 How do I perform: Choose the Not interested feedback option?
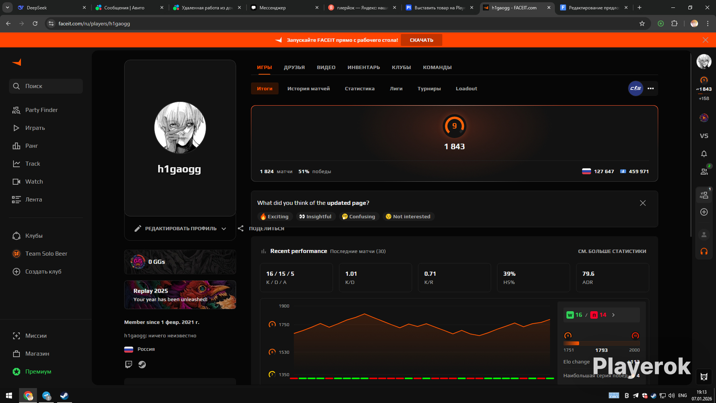[x=408, y=216]
